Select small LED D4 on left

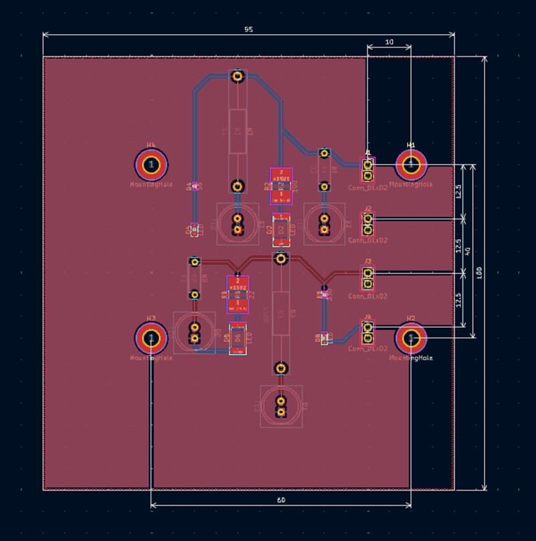195,230
